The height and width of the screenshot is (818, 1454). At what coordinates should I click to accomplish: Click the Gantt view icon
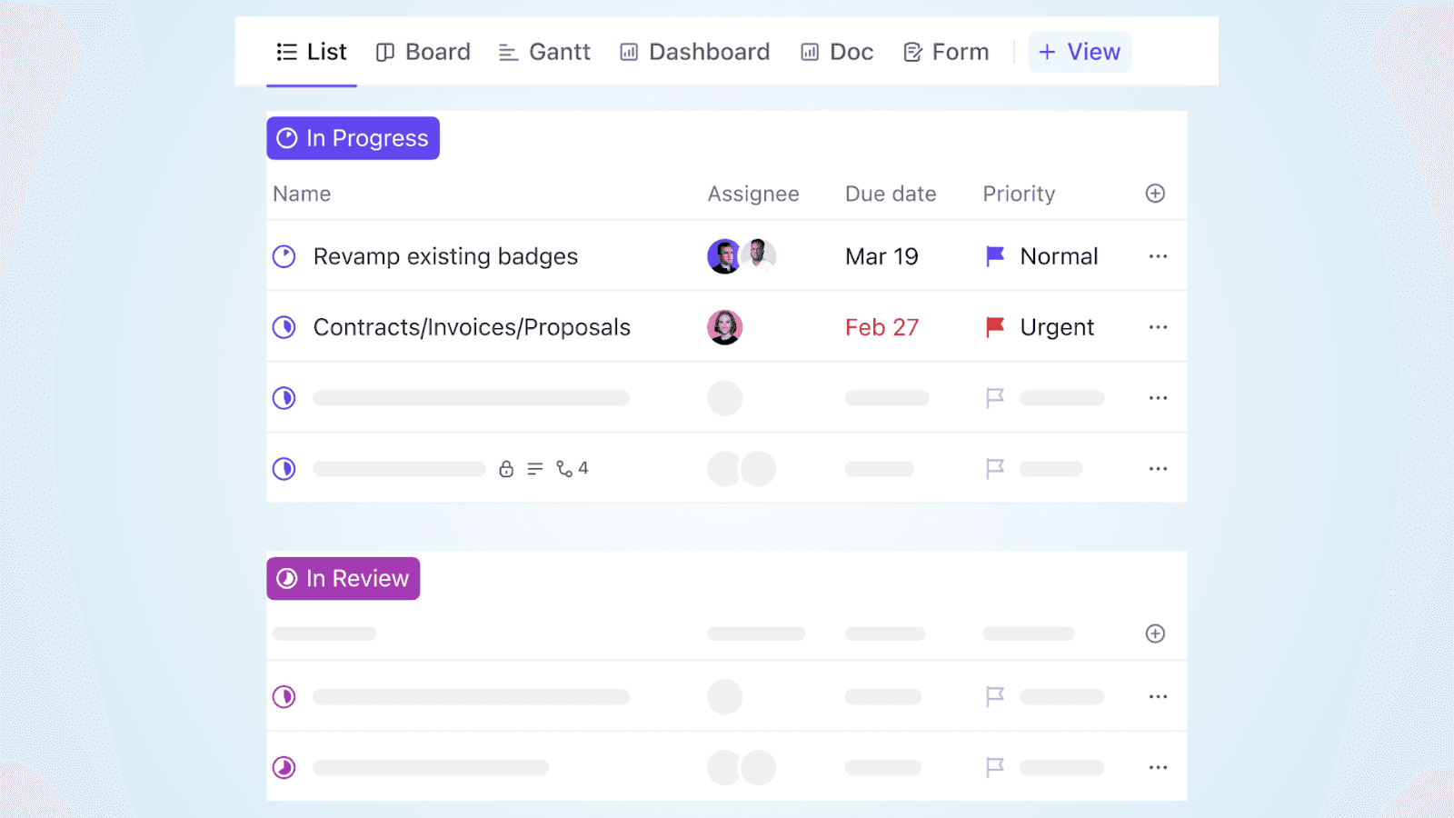508,52
